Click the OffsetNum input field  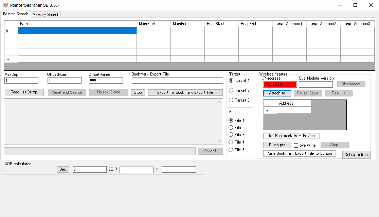(x=64, y=81)
